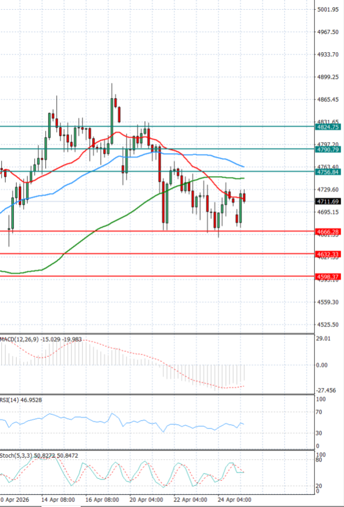Click the -27.456 value on MACD scale
Viewport: 344px width, 507px height.
pos(326,389)
